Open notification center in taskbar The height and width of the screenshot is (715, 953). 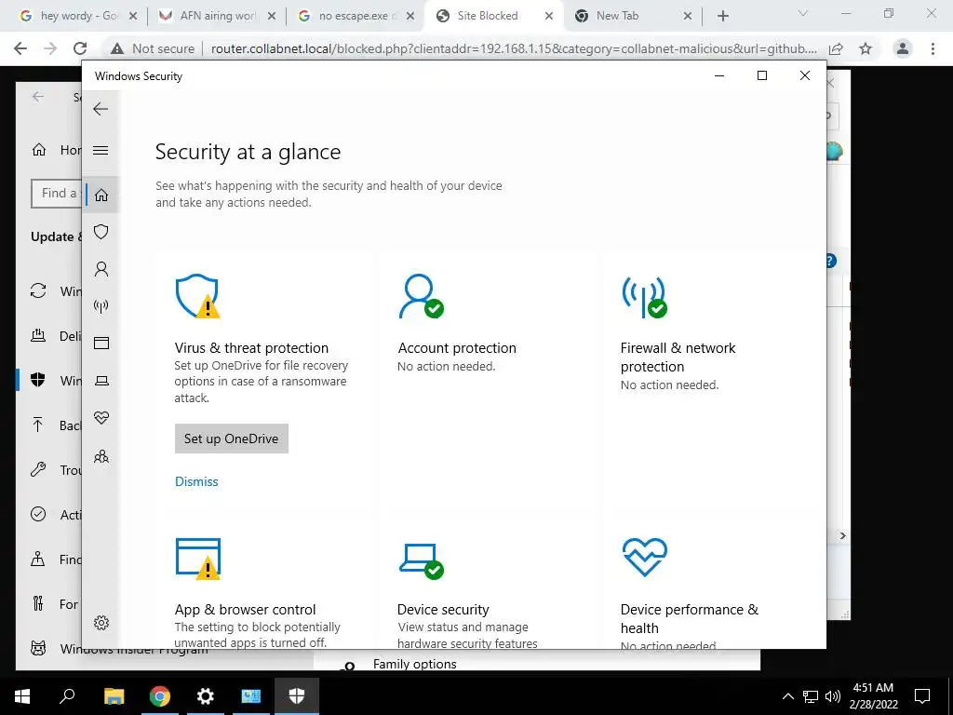[922, 696]
